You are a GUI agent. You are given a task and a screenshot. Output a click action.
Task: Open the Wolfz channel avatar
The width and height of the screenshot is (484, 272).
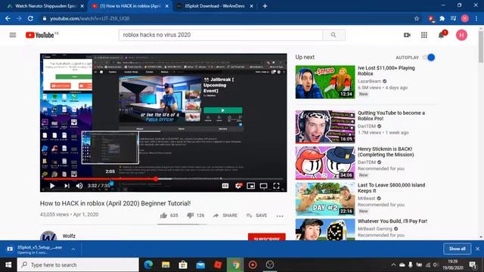[48, 236]
